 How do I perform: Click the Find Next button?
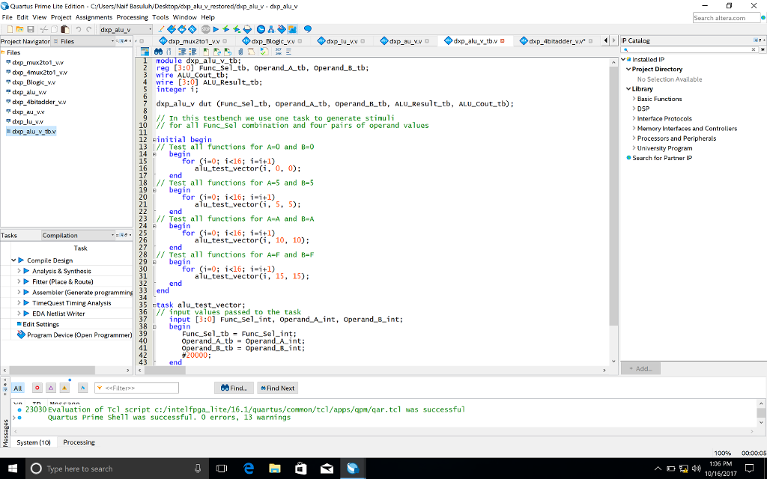[x=277, y=388]
